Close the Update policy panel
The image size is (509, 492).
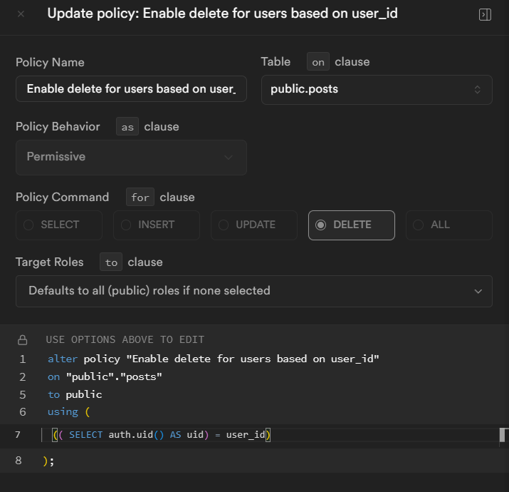tap(21, 14)
